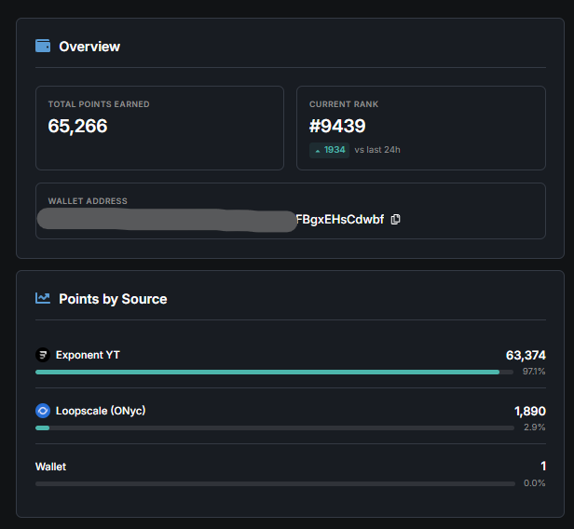This screenshot has width=574, height=529.
Task: Click the blue wallet icon beside Overview
Action: [x=43, y=46]
